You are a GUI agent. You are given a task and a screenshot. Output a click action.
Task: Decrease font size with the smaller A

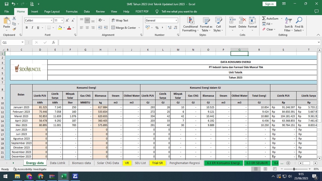[73, 20]
